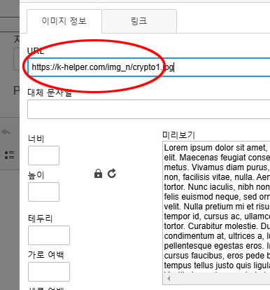Click the reset size refresh icon
This screenshot has height=290, width=270.
pyautogui.click(x=112, y=174)
